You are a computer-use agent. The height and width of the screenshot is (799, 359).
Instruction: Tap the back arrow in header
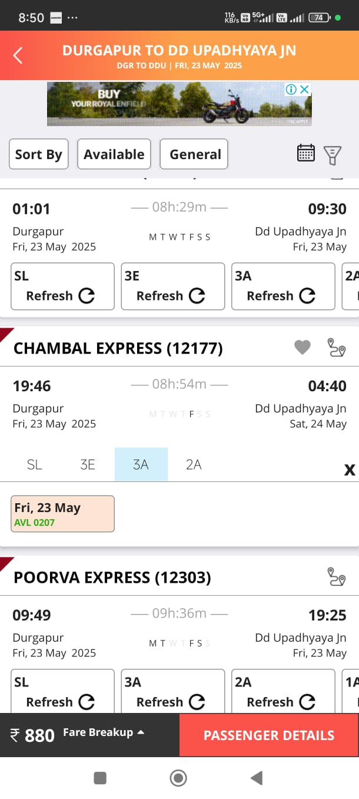(x=18, y=56)
